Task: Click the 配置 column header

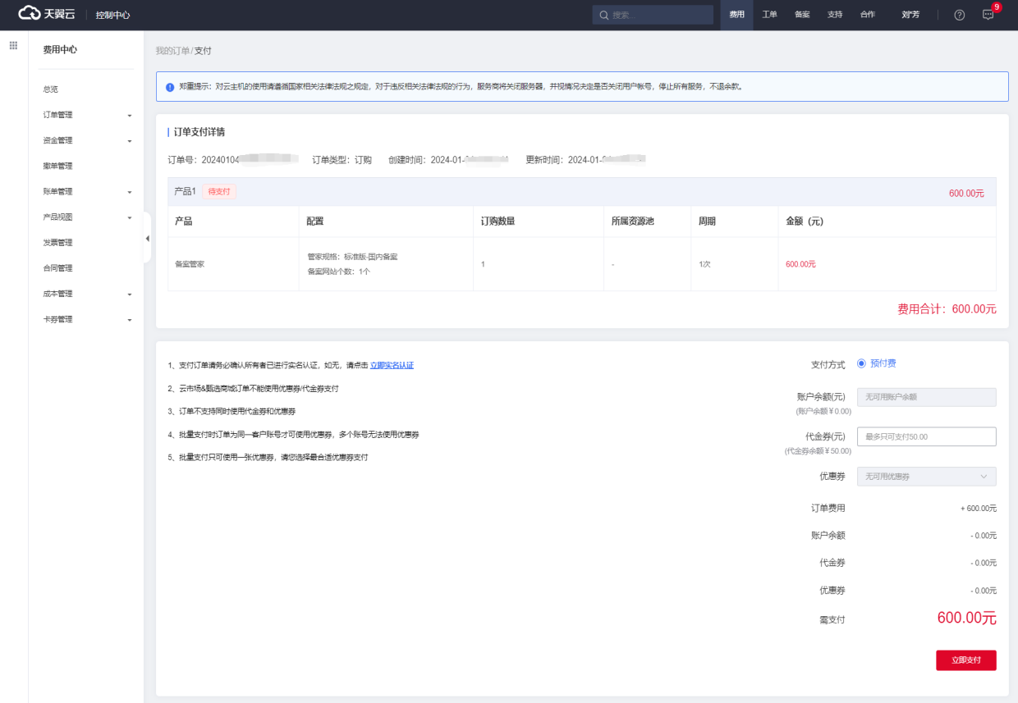Action: pyautogui.click(x=315, y=221)
